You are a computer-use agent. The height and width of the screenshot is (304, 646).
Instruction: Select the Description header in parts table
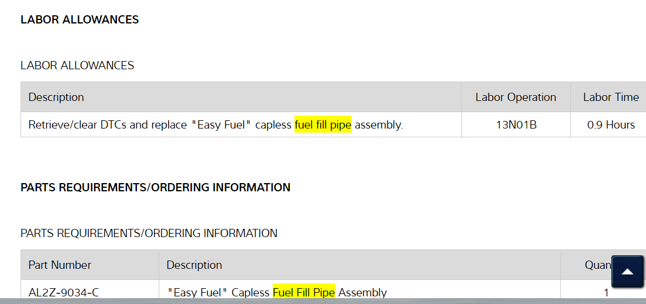[194, 265]
